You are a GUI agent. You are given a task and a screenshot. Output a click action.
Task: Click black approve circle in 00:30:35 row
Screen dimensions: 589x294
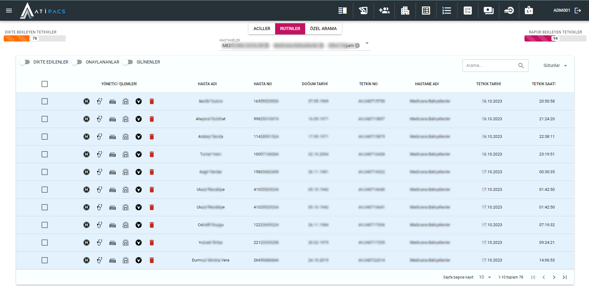pos(139,172)
